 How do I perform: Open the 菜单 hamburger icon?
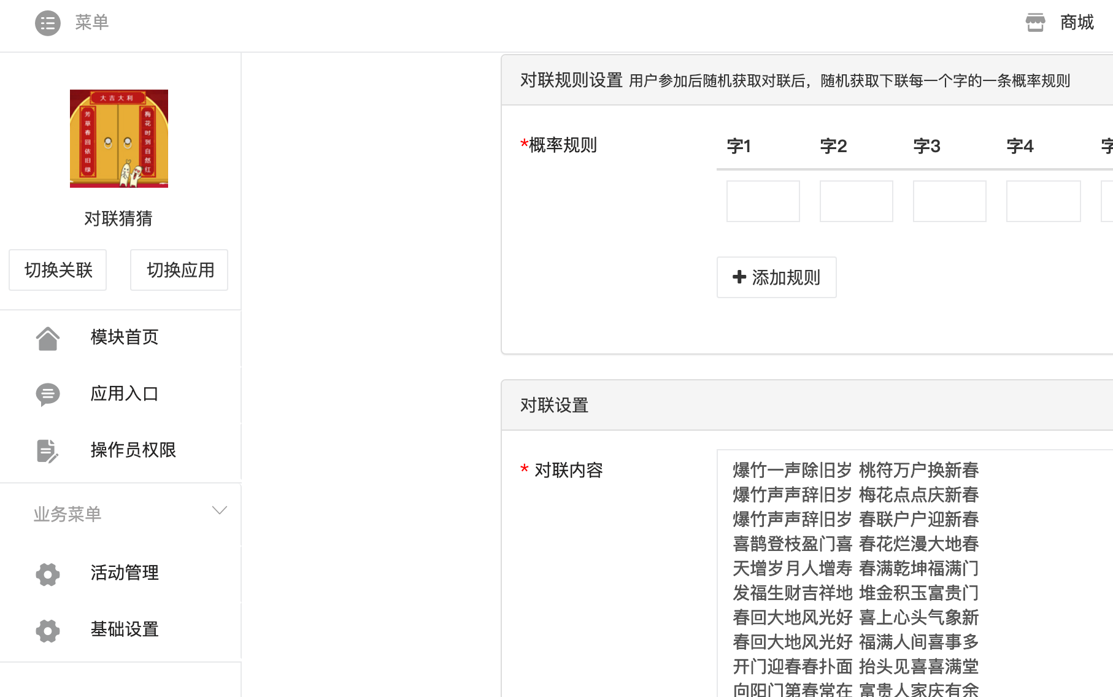tap(47, 23)
